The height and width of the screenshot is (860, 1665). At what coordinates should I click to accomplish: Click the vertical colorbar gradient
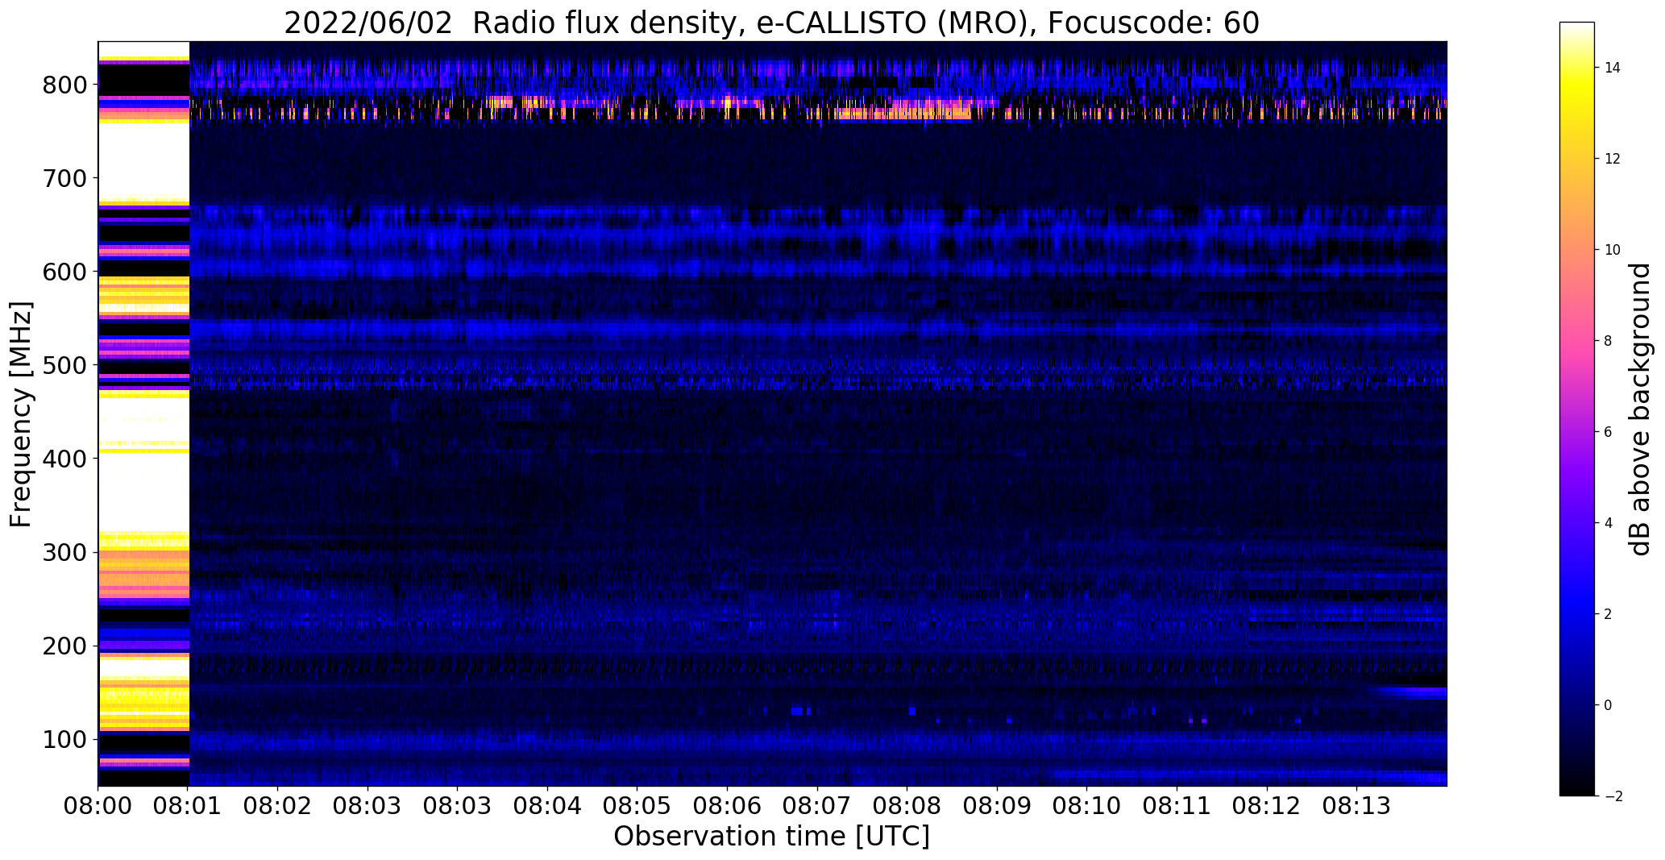tap(1577, 409)
